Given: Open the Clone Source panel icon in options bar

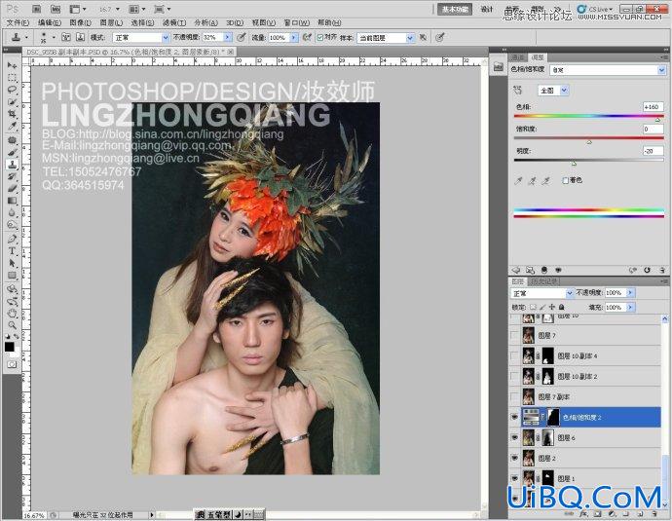Looking at the screenshot, I should point(80,37).
